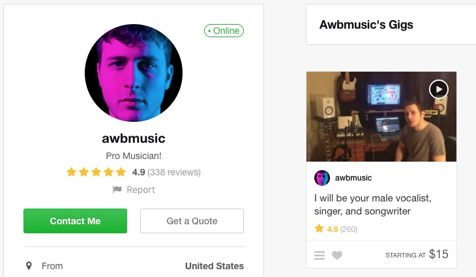
Task: Click the heart icon to favorite the gig
Action: (337, 255)
